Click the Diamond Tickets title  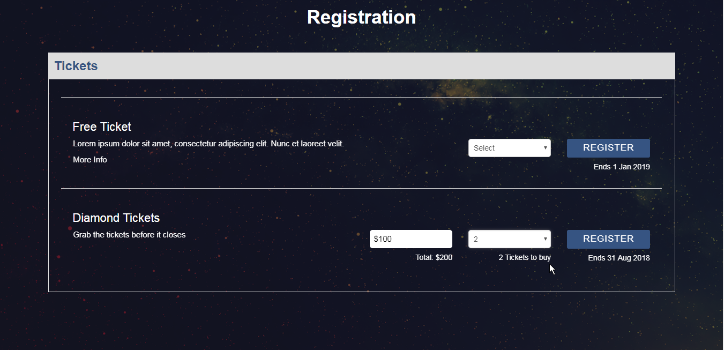(x=116, y=218)
